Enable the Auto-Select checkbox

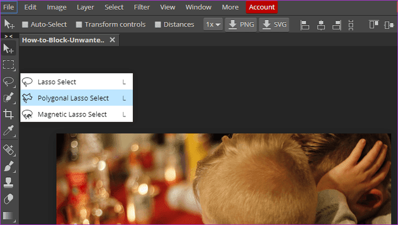coord(25,24)
